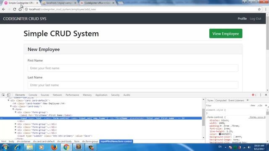Open the Sources panel
Image resolution: width=269 pixels, height=151 pixels.
(45, 95)
